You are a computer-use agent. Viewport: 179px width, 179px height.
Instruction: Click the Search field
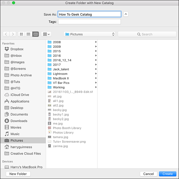(147, 34)
